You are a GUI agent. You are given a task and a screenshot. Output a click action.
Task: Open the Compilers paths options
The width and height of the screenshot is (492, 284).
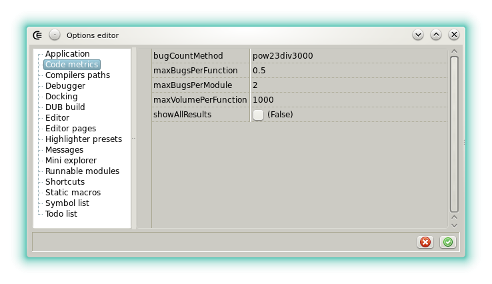(x=77, y=75)
